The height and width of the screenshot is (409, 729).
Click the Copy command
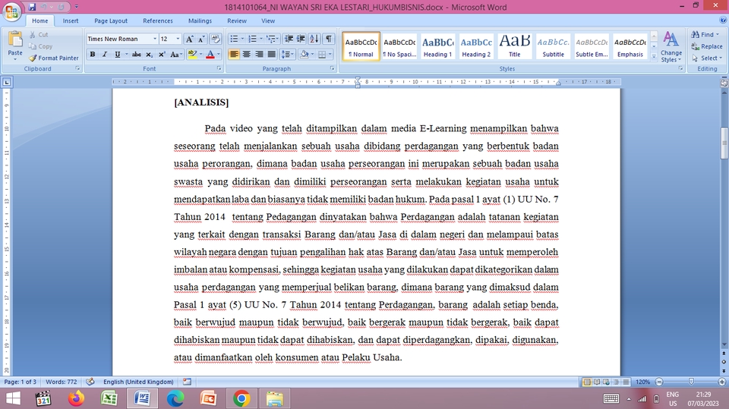(x=40, y=46)
